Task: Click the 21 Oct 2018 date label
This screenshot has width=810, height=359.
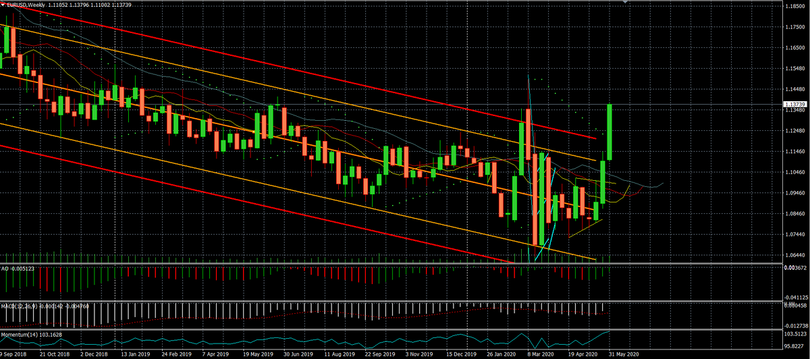Action: [55, 354]
